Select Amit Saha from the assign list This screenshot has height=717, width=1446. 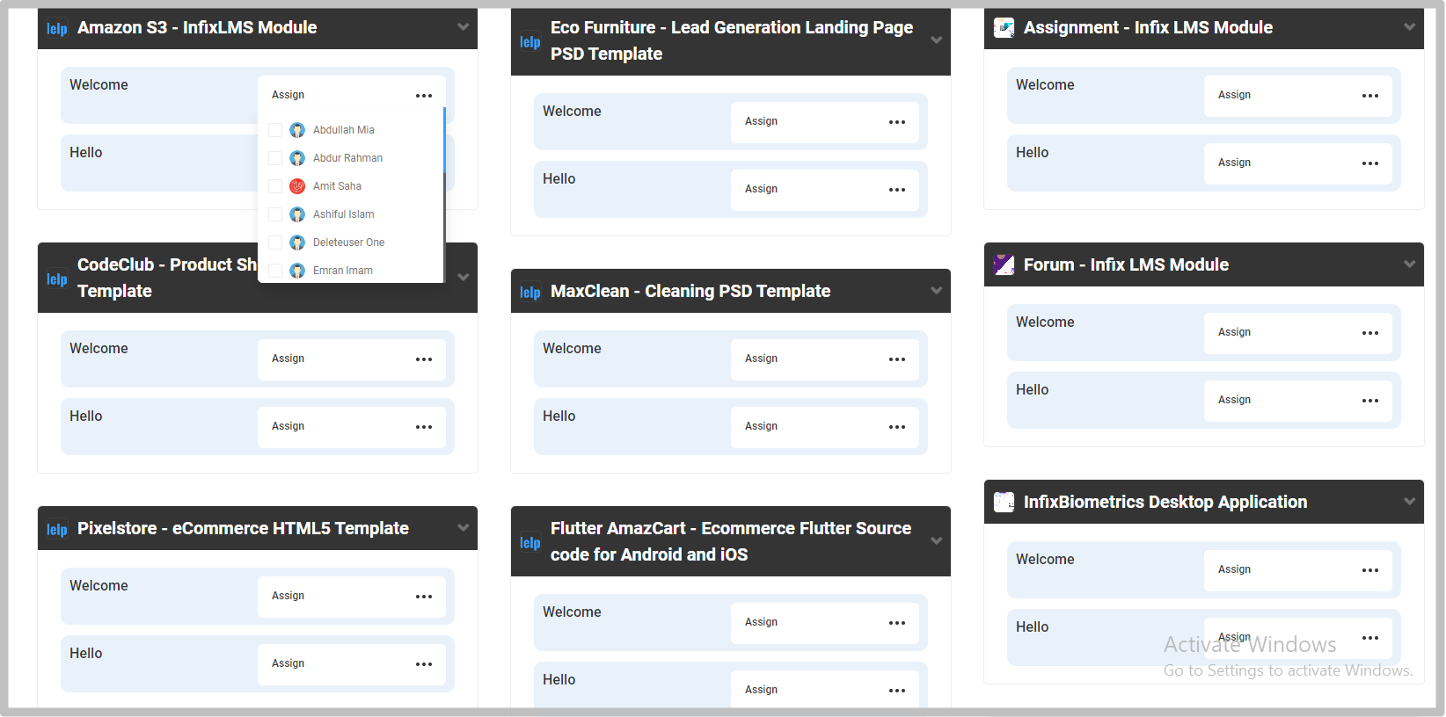coord(337,186)
